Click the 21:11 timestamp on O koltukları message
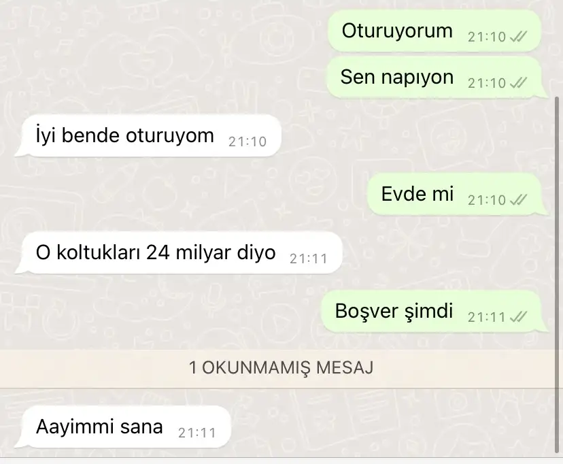 (x=309, y=259)
